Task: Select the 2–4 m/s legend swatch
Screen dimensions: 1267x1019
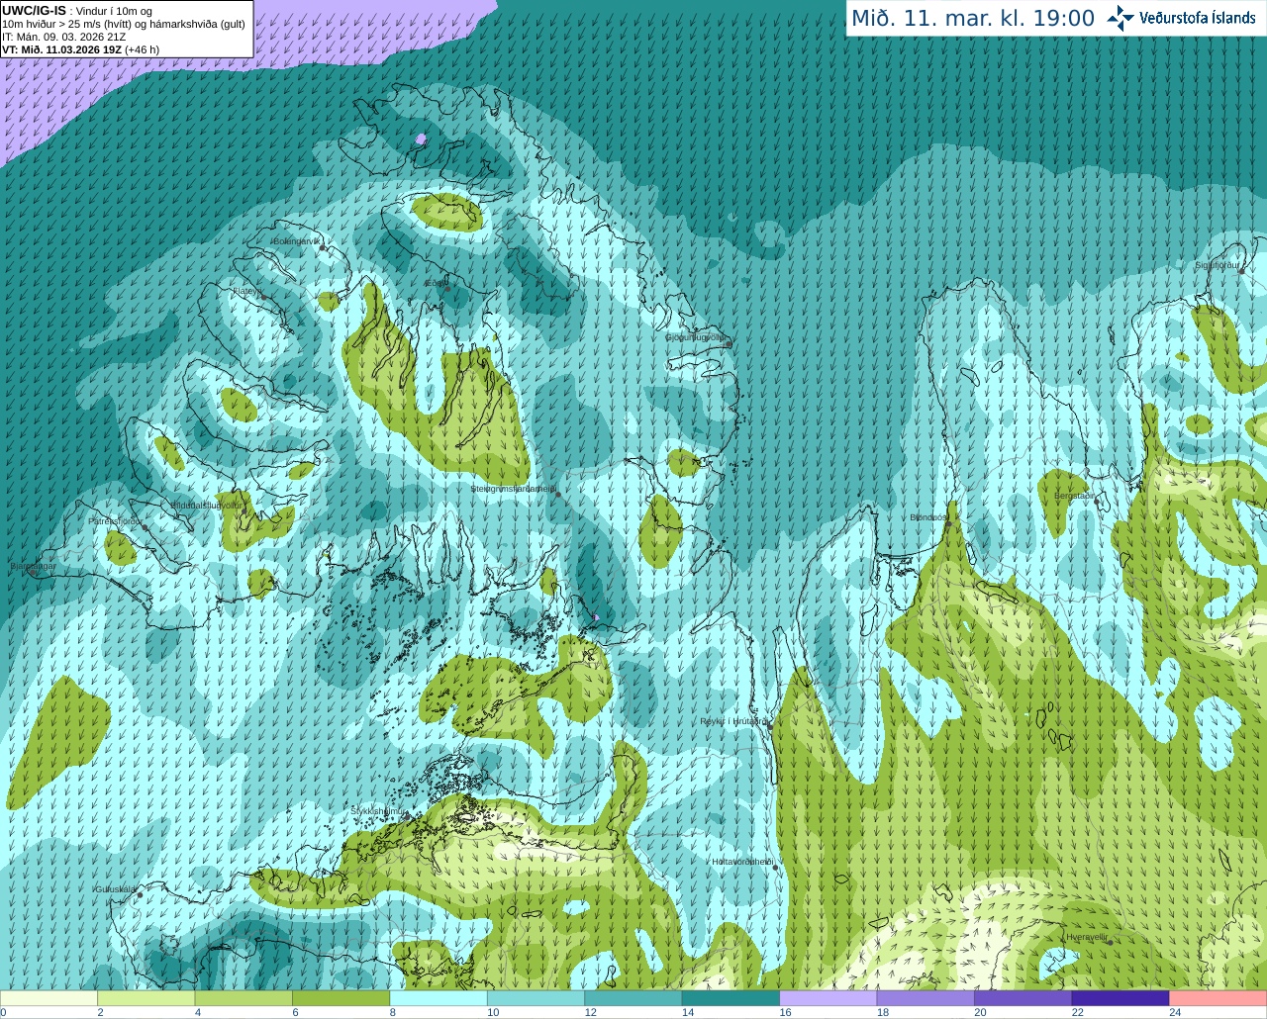Action: pyautogui.click(x=146, y=998)
